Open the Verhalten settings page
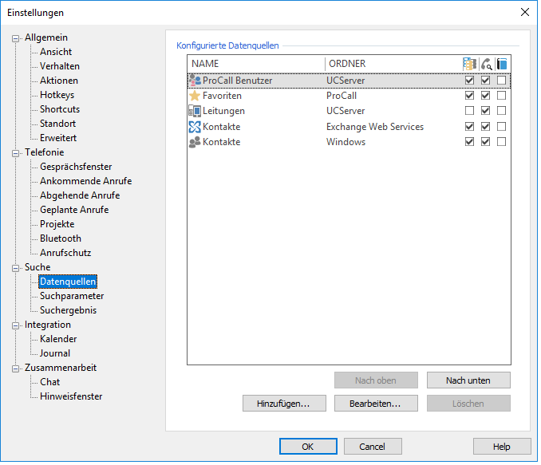The image size is (541, 465). pyautogui.click(x=60, y=66)
